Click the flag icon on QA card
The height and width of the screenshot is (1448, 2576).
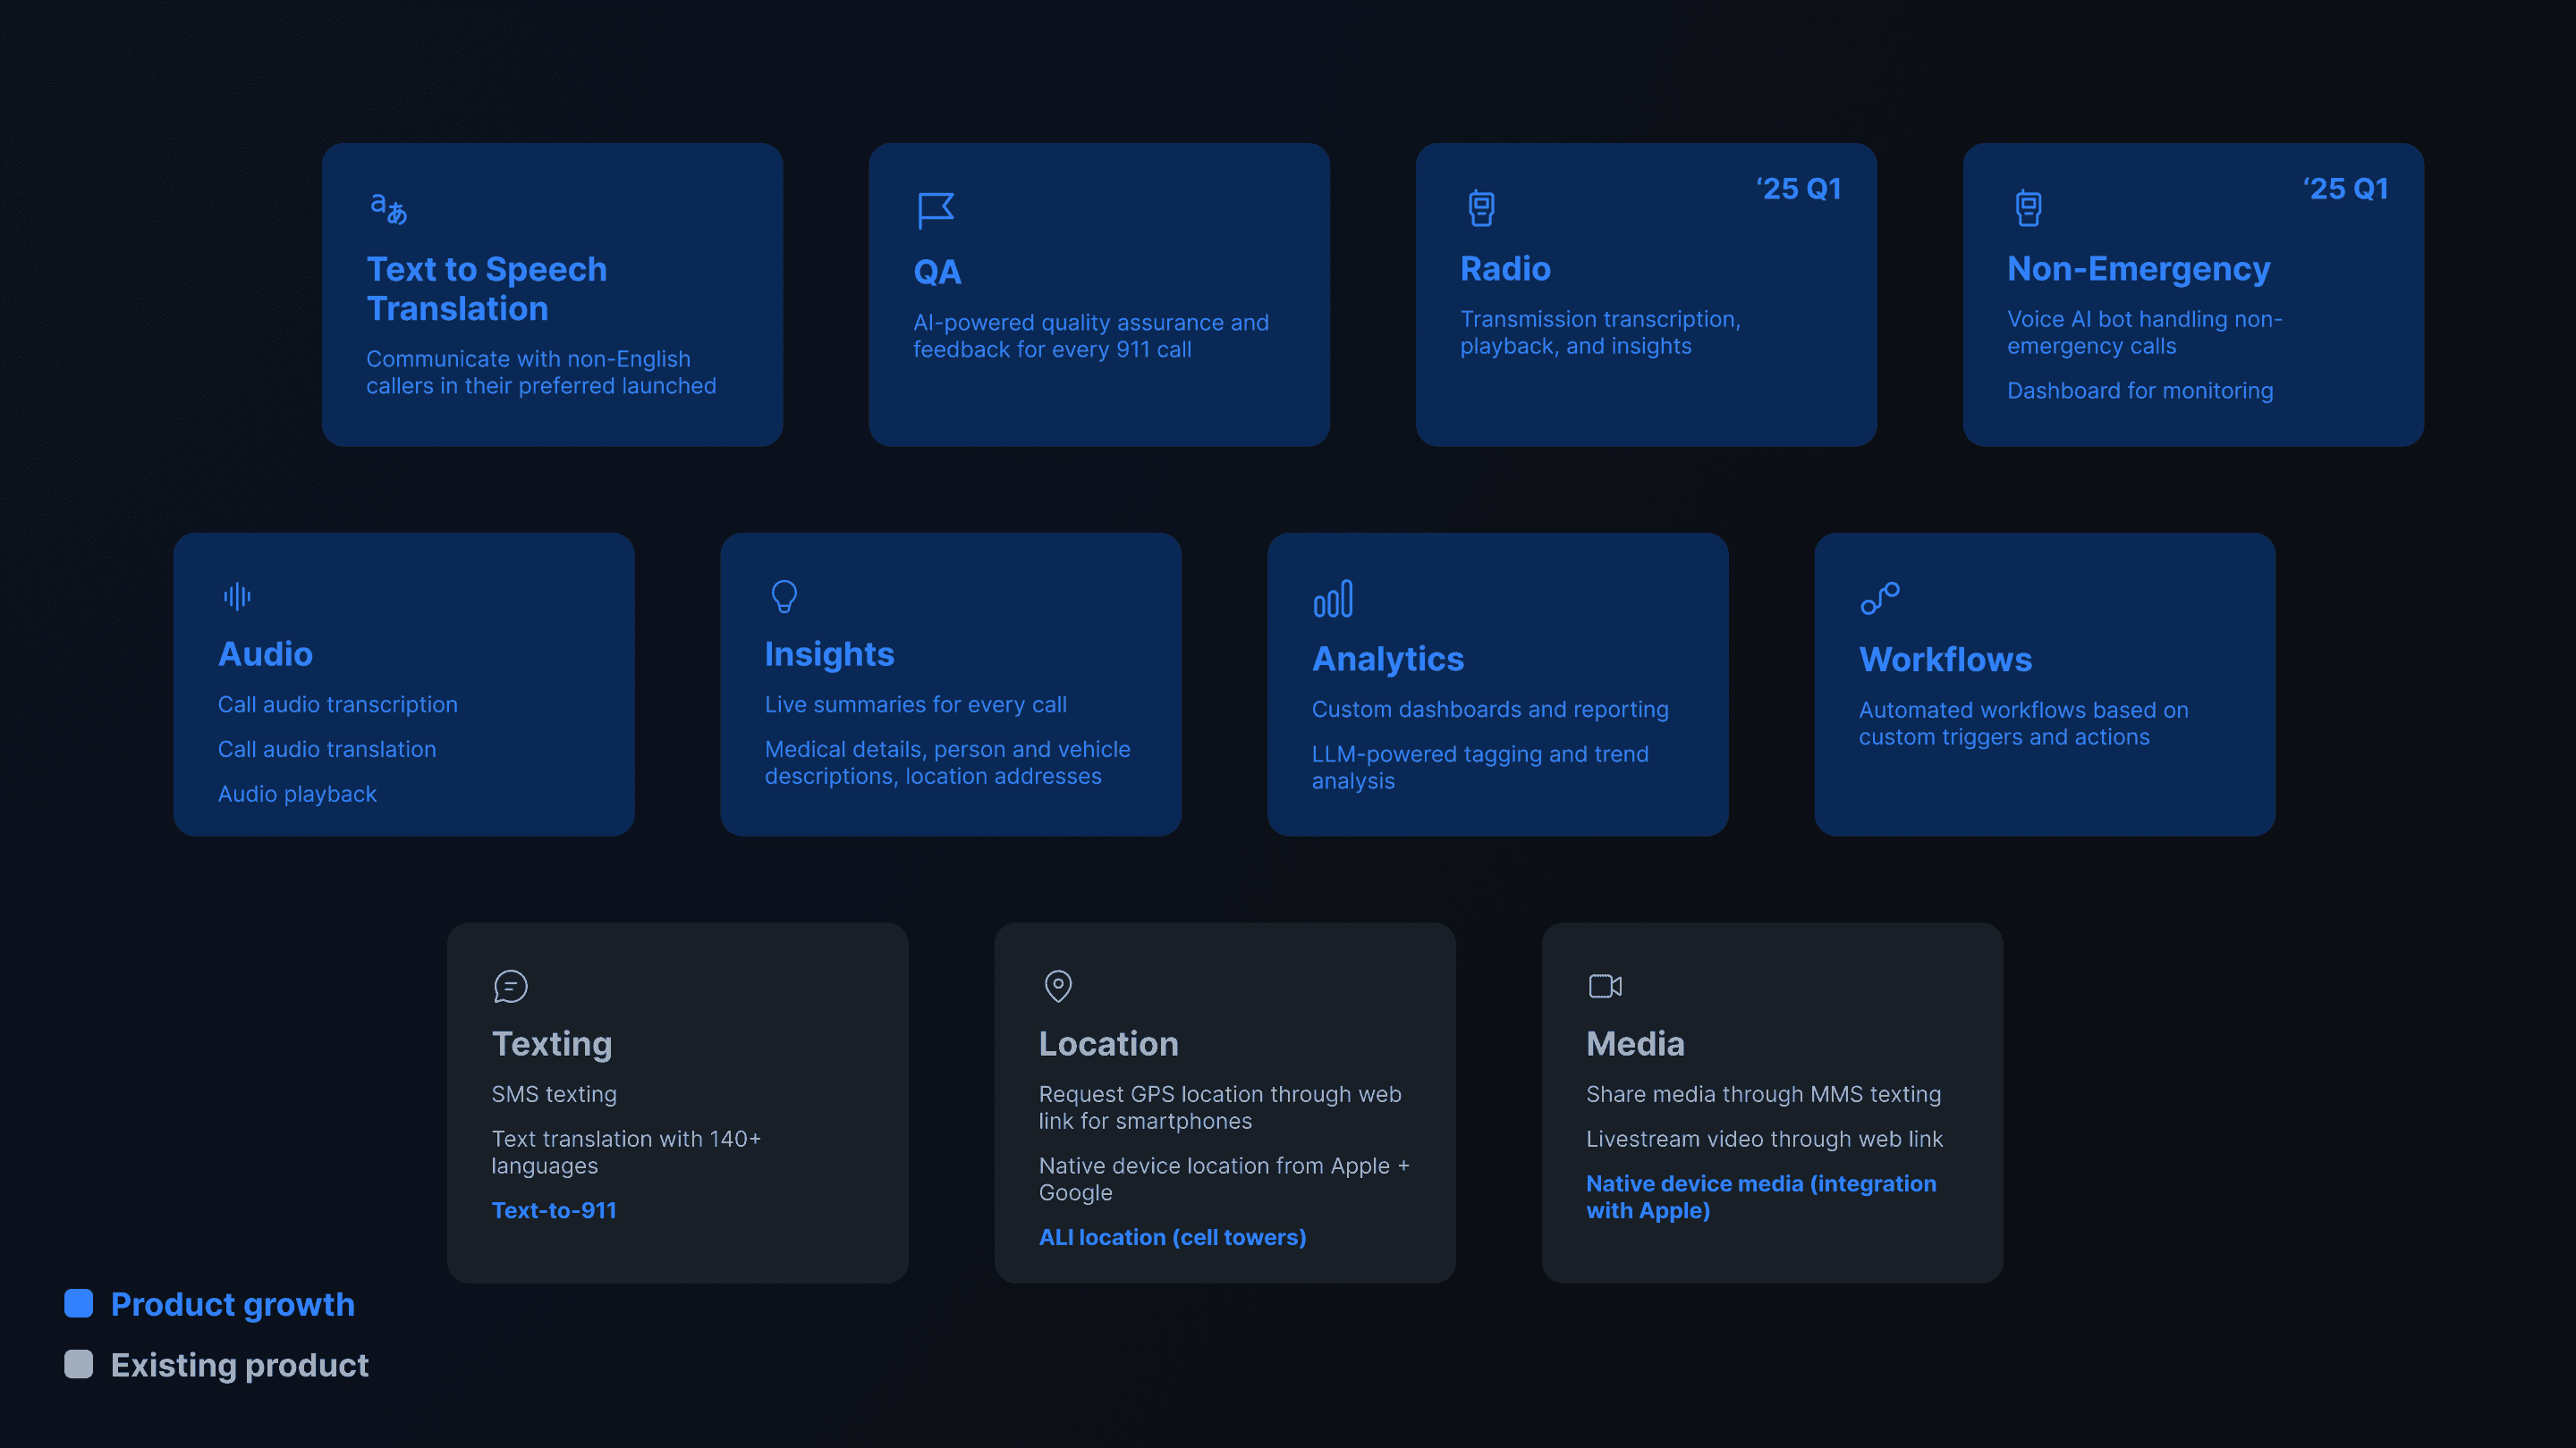[935, 211]
